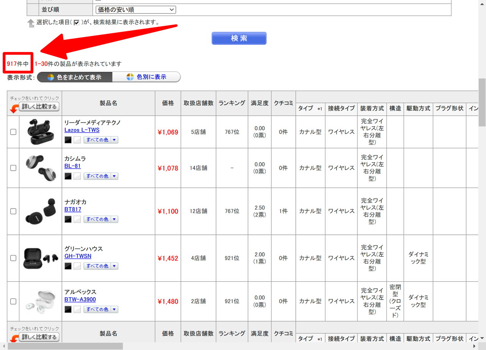The height and width of the screenshot is (350, 486).
Task: Click the top 詳しく比較する compare button
Action: pyautogui.click(x=39, y=107)
